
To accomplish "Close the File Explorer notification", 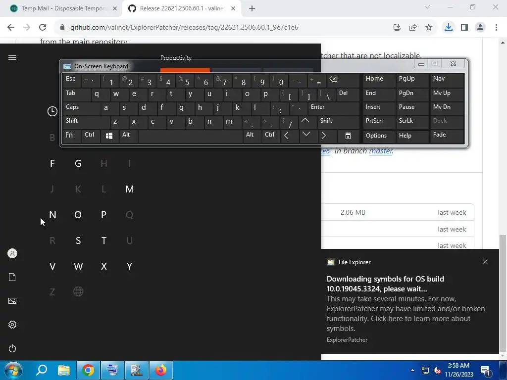I will tap(485, 262).
